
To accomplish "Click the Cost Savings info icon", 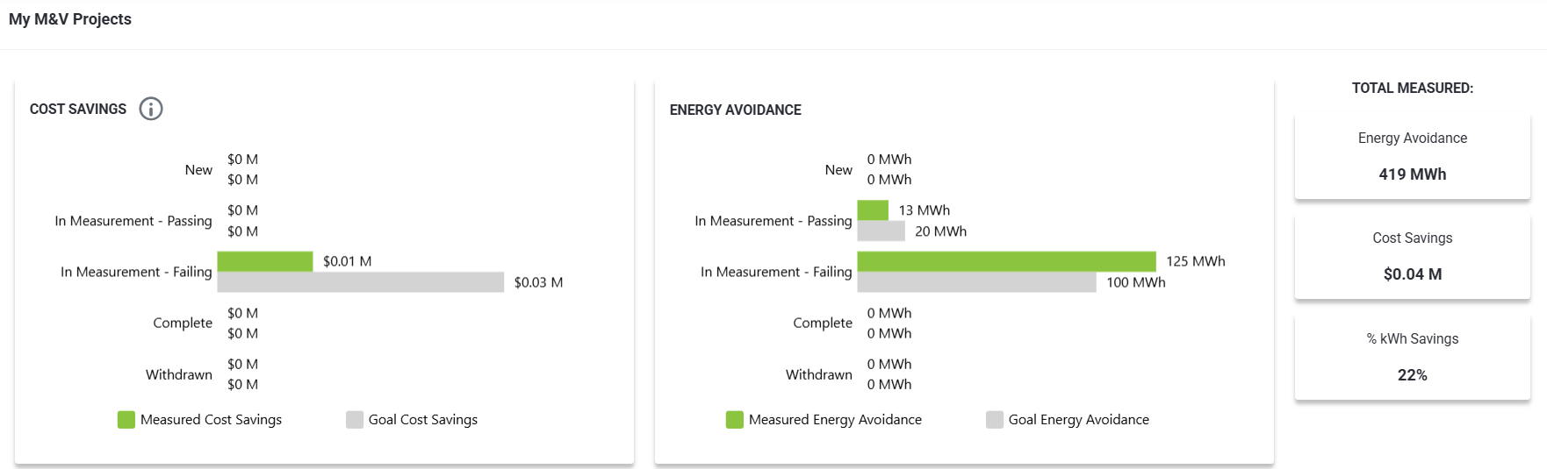I will [x=151, y=109].
